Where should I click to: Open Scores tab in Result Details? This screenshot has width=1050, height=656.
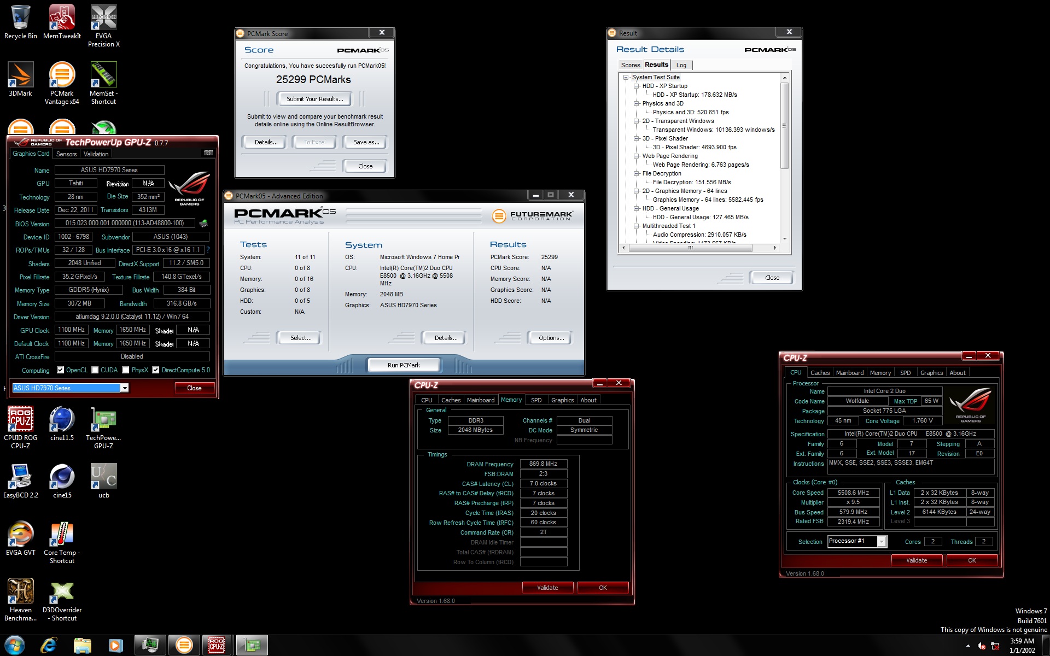[x=630, y=65]
